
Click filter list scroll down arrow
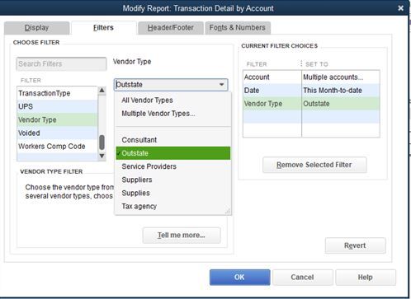[102, 156]
